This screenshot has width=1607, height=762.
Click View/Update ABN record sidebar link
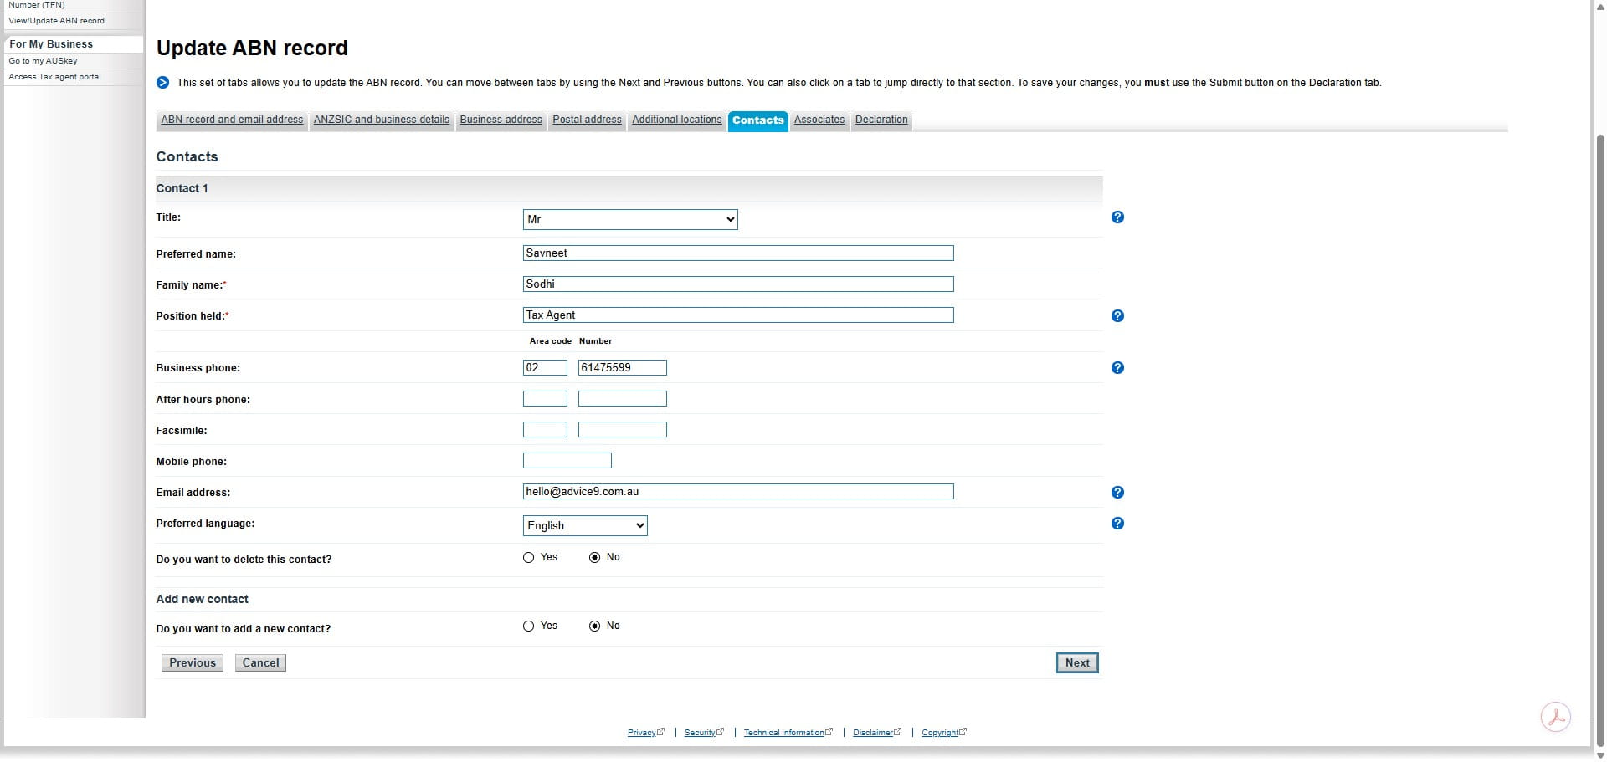click(x=57, y=21)
